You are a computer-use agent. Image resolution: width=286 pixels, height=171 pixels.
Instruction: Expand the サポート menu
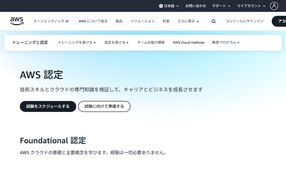pos(221,6)
